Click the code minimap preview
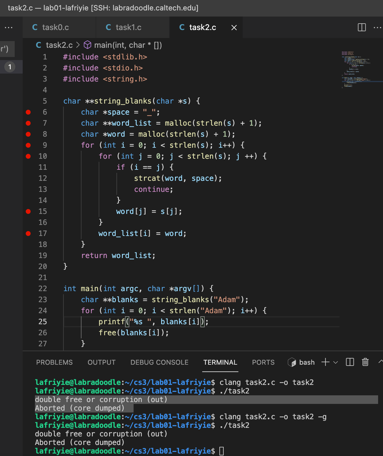This screenshot has width=383, height=456. click(x=355, y=70)
